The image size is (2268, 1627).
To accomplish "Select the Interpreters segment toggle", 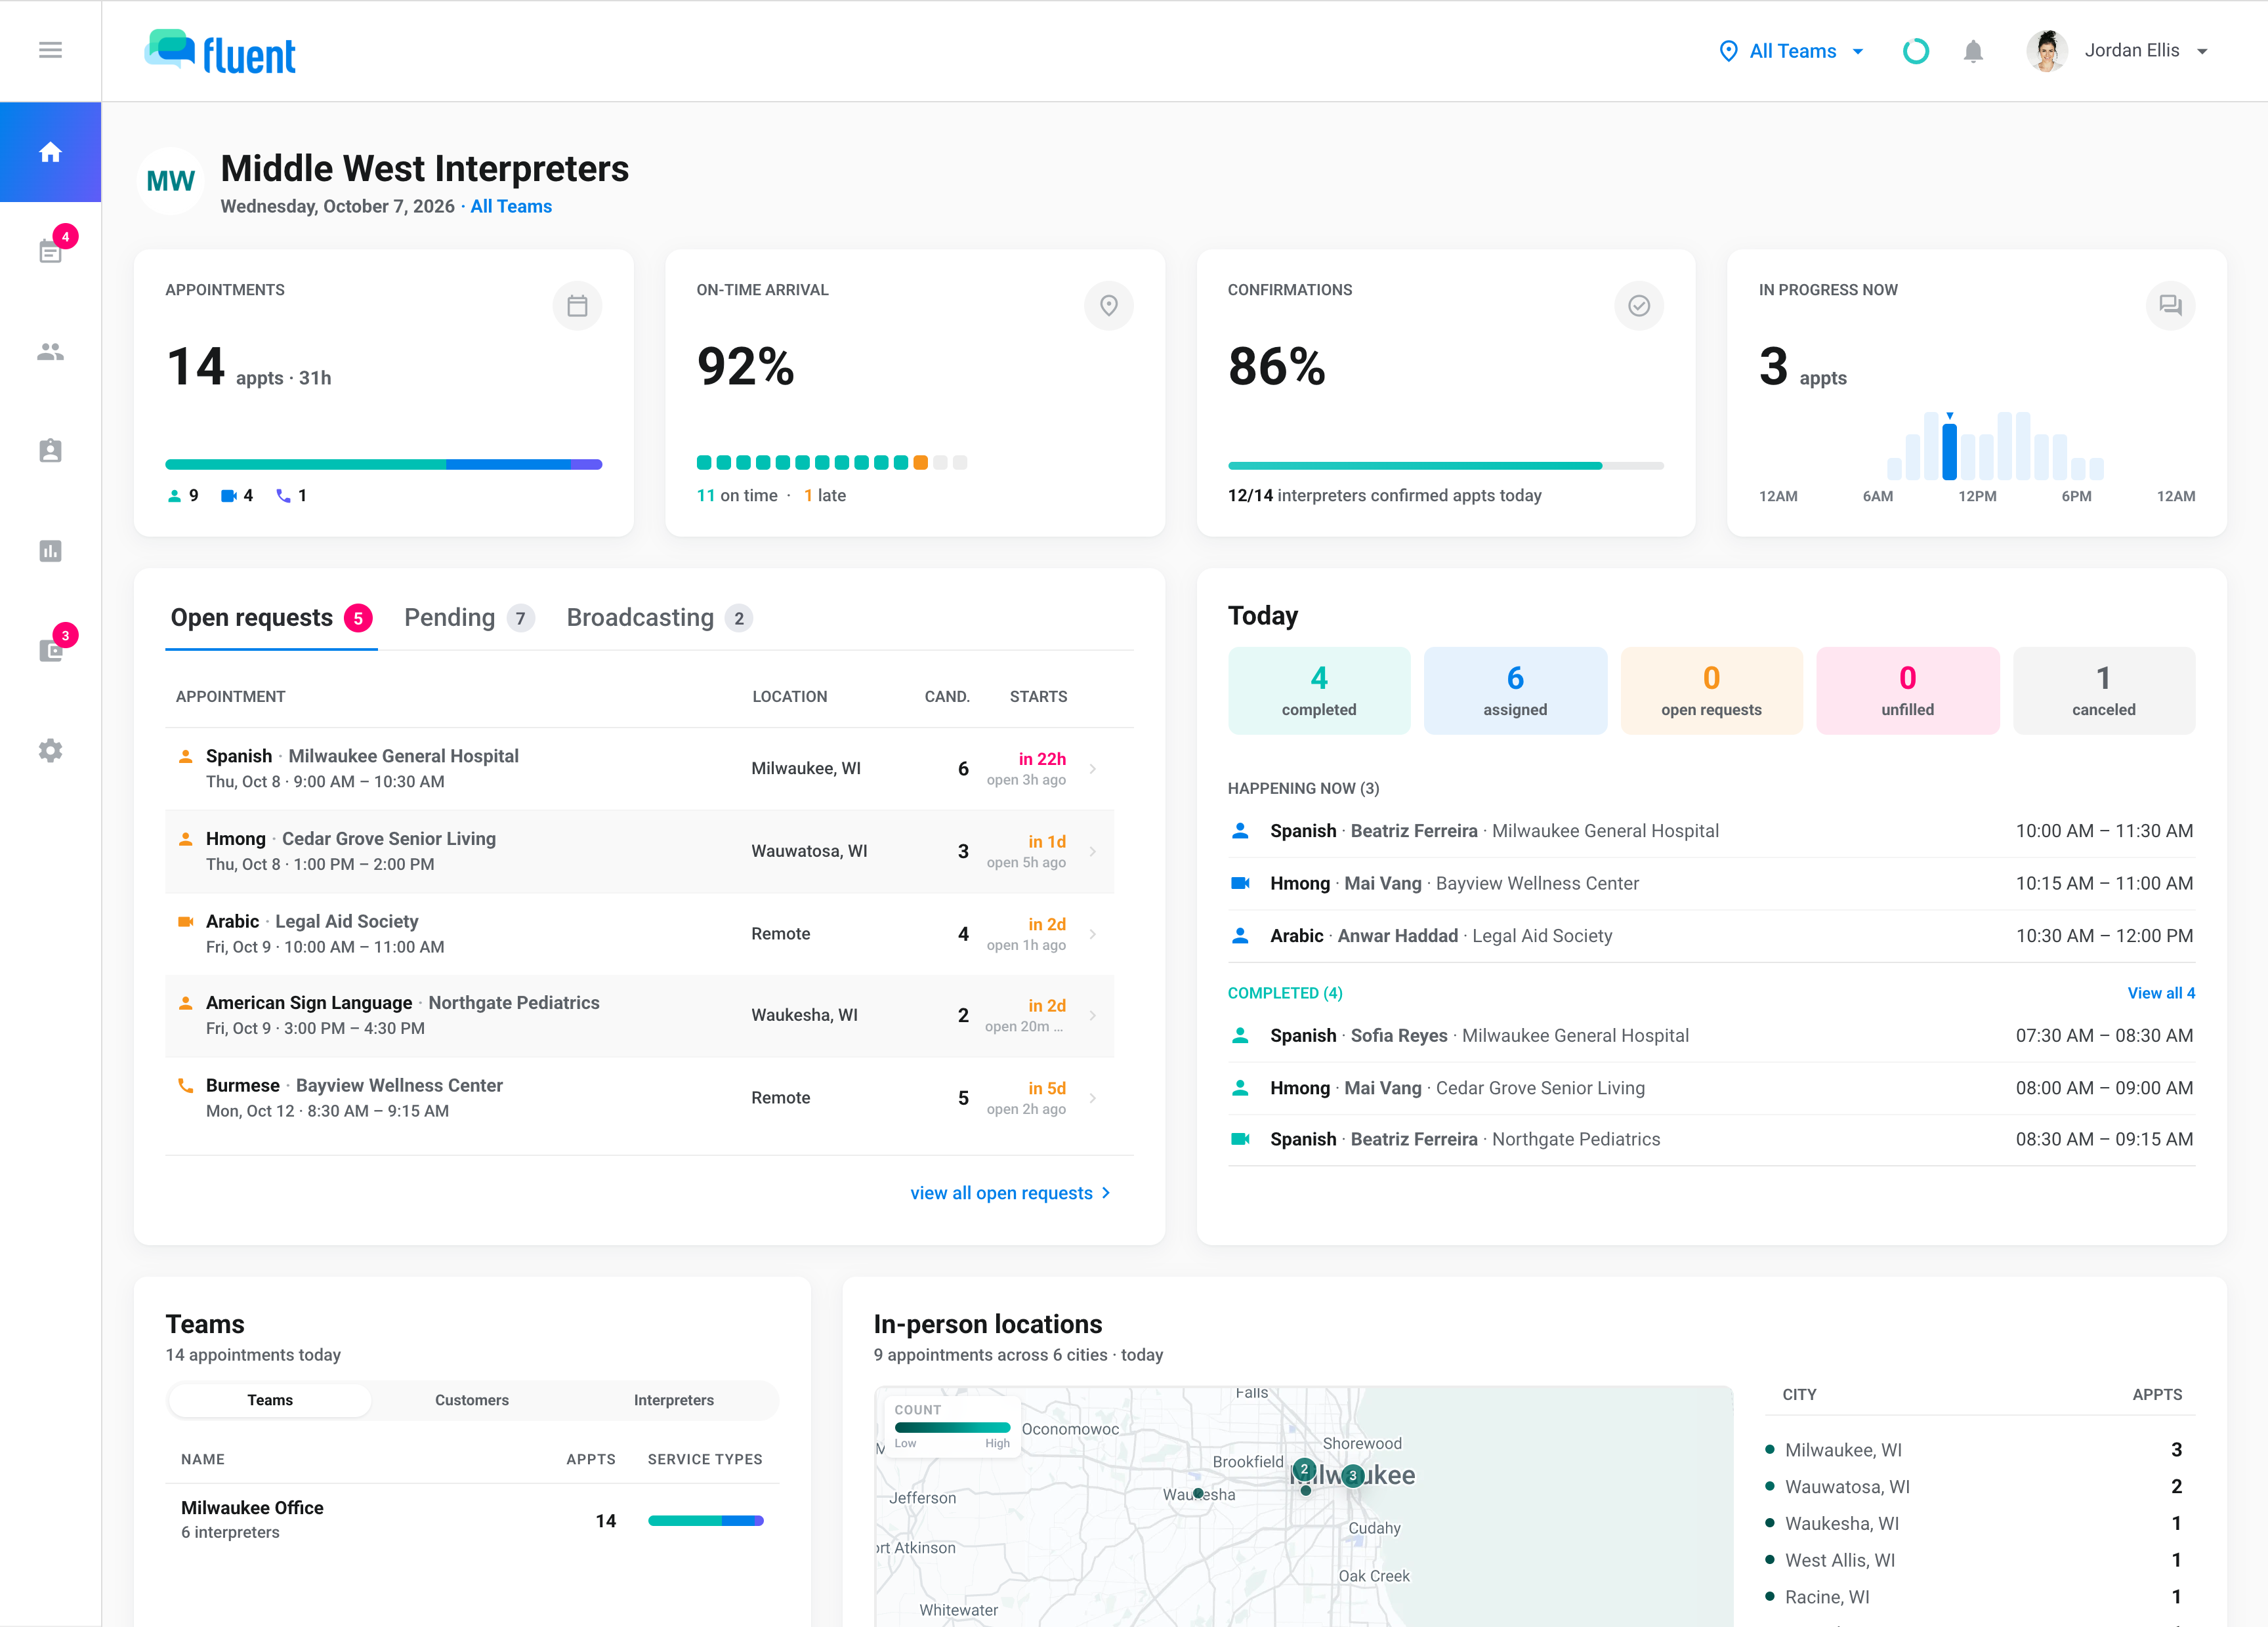I will click(x=674, y=1400).
